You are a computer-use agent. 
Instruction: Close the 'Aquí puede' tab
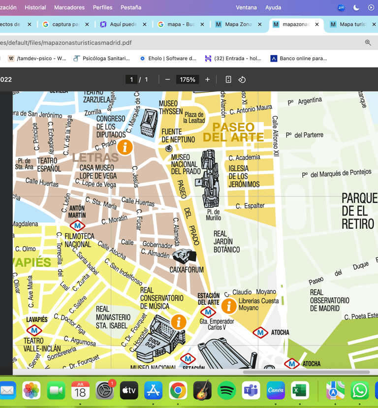[145, 24]
